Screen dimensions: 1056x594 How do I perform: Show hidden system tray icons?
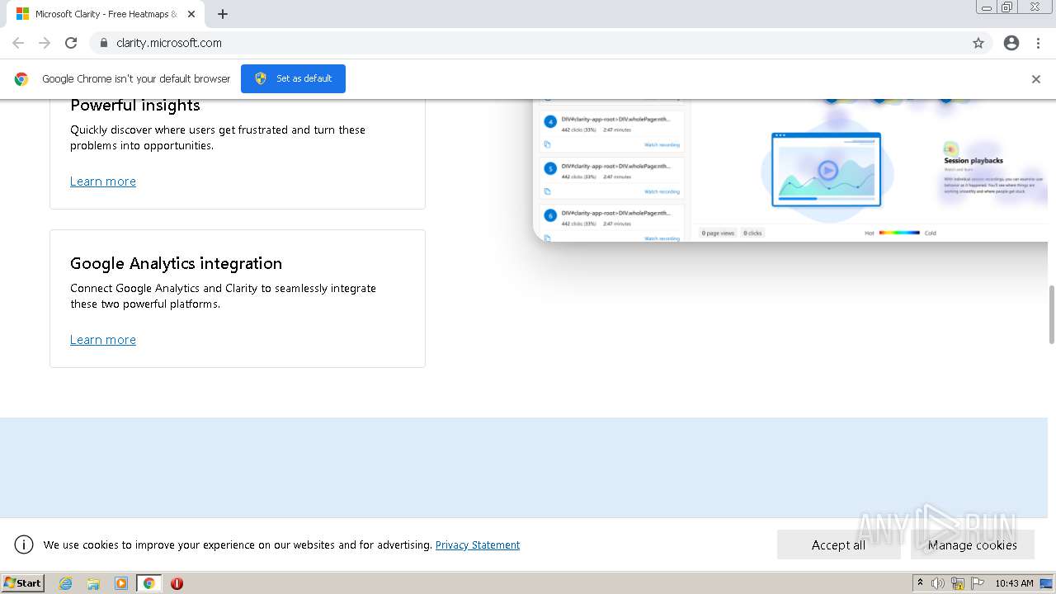920,583
